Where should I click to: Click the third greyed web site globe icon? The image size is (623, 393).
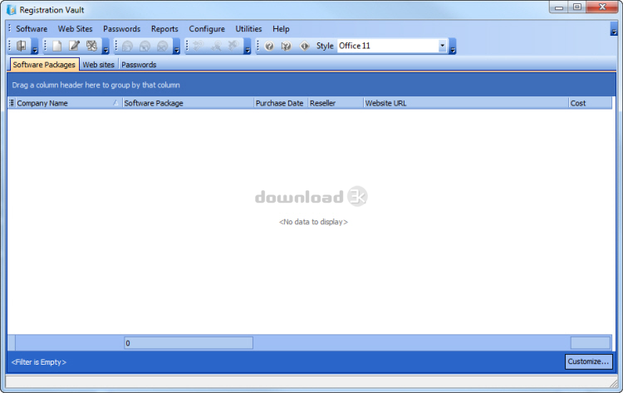coord(163,47)
